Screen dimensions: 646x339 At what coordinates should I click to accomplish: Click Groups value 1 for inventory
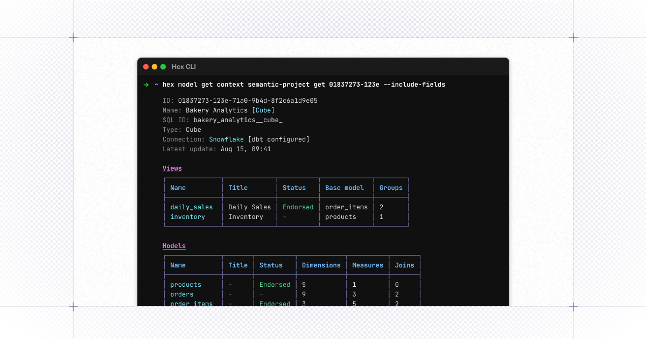(x=382, y=217)
